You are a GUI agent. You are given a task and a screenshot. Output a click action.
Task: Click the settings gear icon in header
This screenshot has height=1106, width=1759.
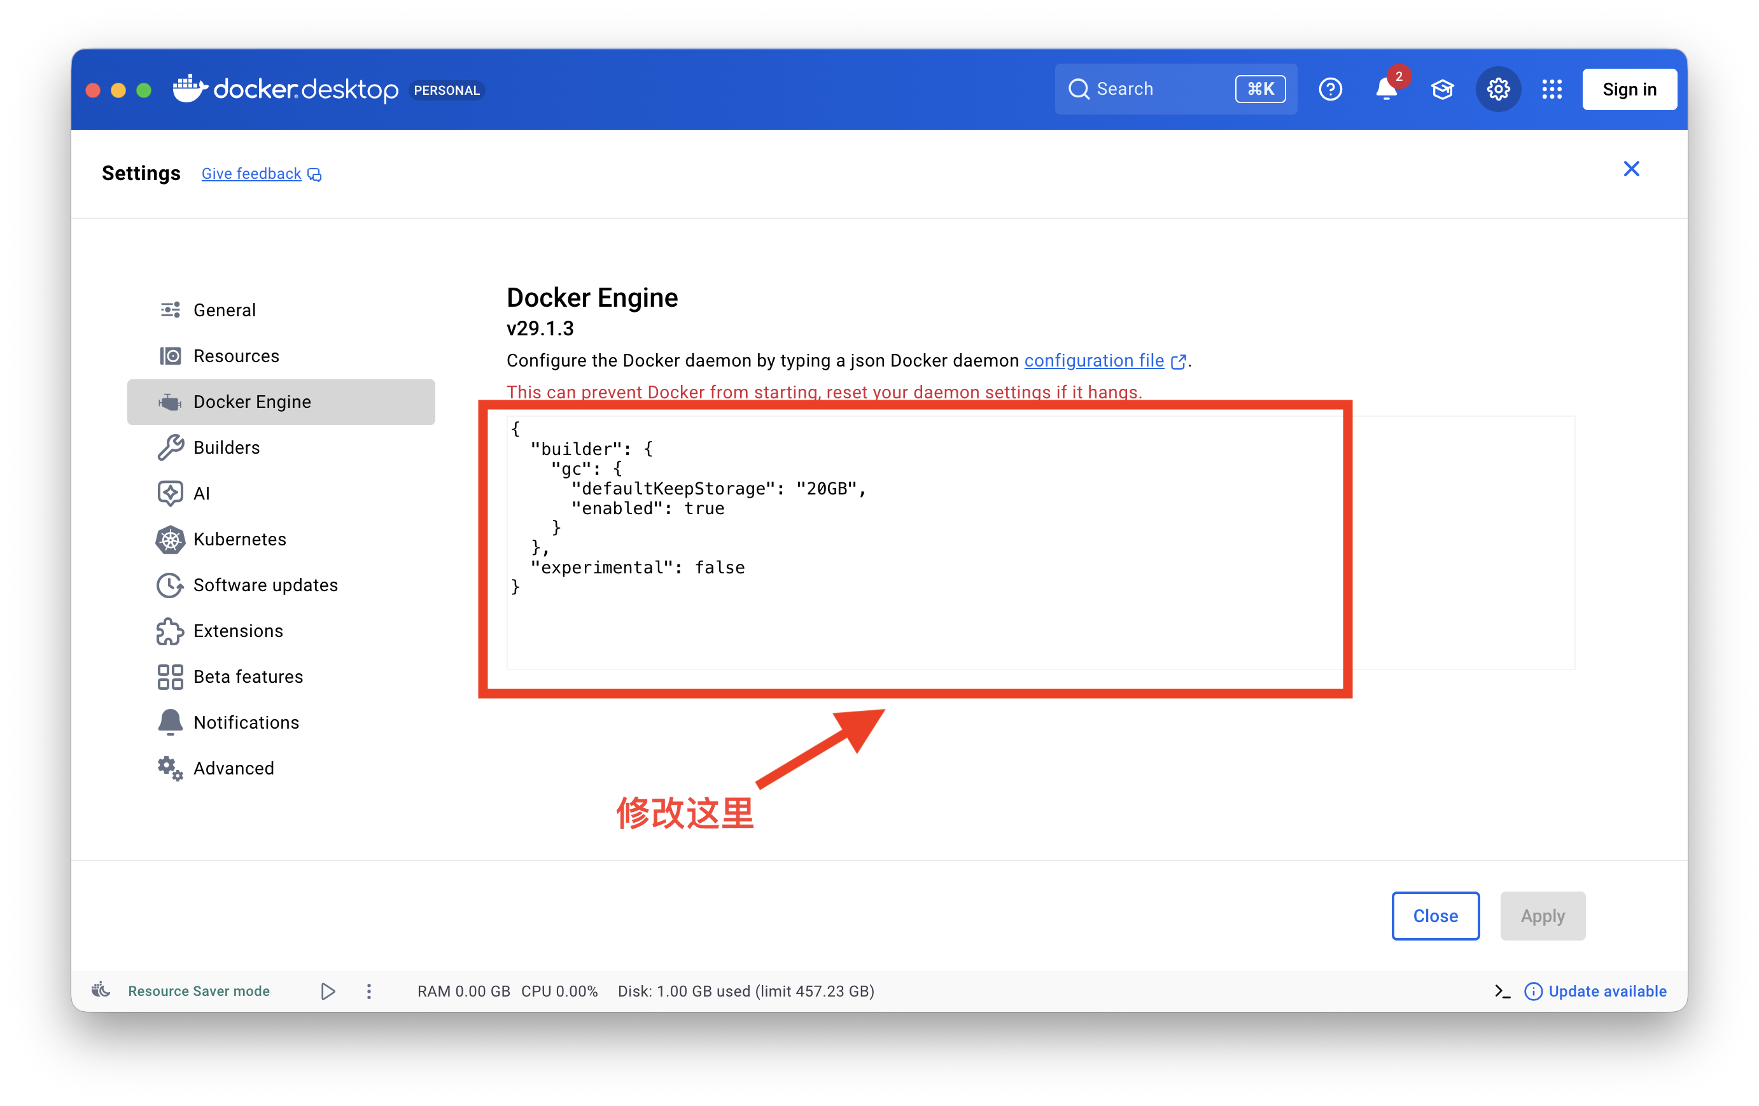[x=1497, y=89]
